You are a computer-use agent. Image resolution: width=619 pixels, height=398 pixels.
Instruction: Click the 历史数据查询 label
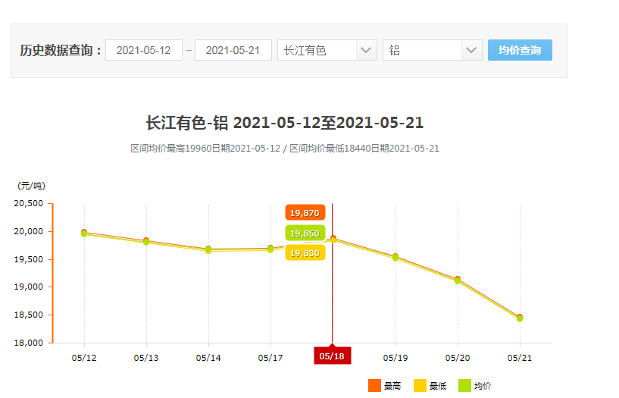[x=61, y=50]
